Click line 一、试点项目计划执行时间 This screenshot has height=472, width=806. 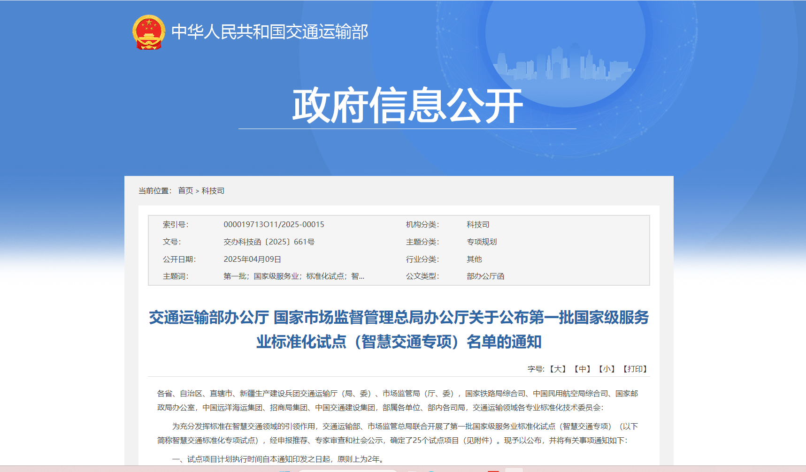click(x=279, y=459)
